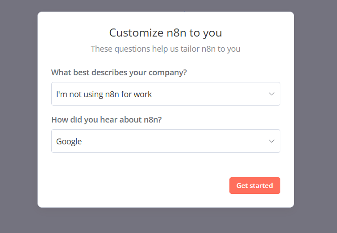337x233 pixels.
Task: Click the empty area left of Get started
Action: (134, 186)
